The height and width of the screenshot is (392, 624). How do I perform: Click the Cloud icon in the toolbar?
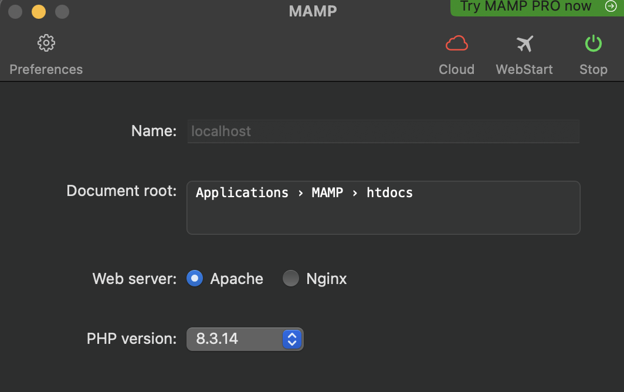[456, 42]
